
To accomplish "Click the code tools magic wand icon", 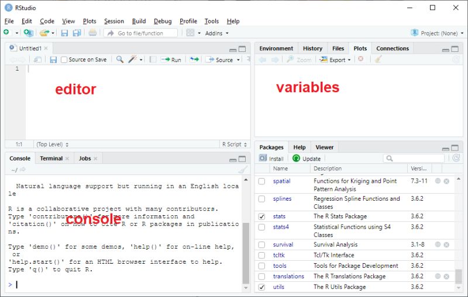I will click(132, 59).
